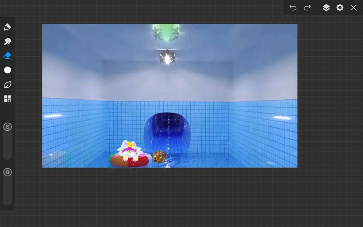Open the Layers panel
The image size is (363, 227).
[326, 8]
